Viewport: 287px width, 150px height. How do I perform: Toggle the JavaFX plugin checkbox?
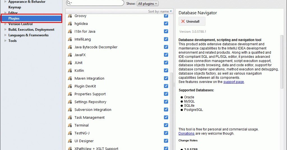click(166, 55)
